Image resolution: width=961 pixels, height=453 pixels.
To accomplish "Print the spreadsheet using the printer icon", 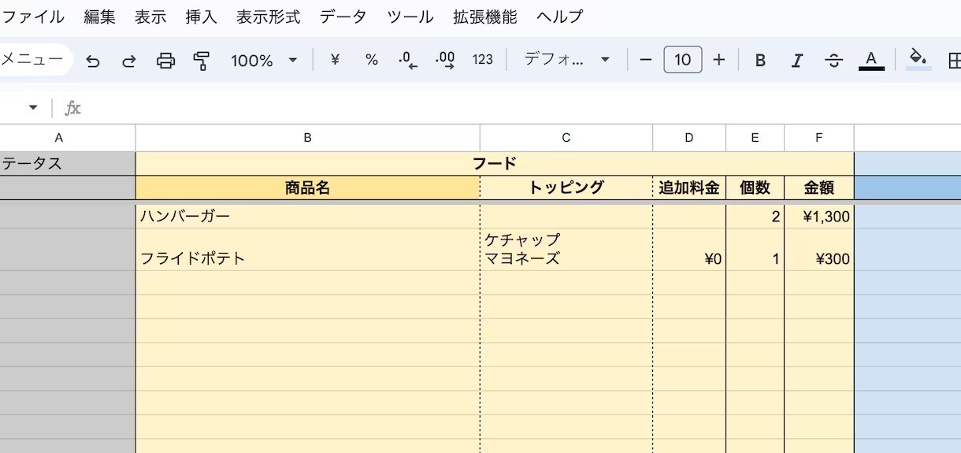I will (x=165, y=61).
